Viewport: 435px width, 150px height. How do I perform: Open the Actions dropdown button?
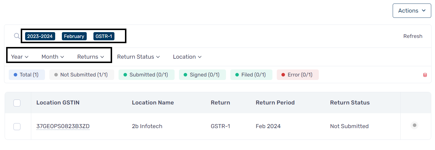[412, 11]
